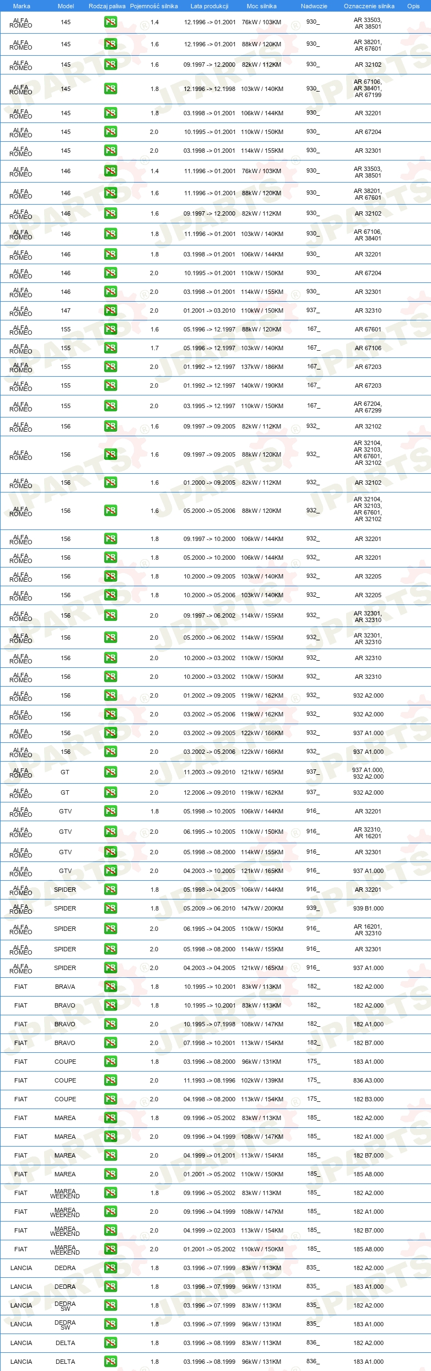Select the cell 'AR 67106, AR 38401, AR 67199'
The image size is (431, 1371).
(x=368, y=88)
